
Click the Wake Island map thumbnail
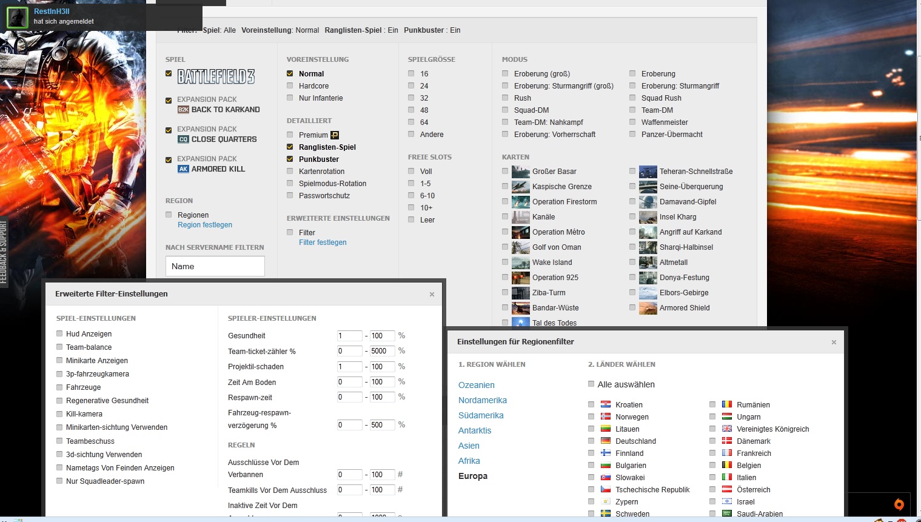tap(521, 263)
